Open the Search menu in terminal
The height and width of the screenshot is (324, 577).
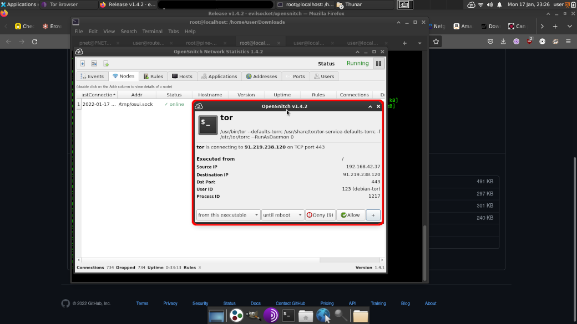point(128,32)
